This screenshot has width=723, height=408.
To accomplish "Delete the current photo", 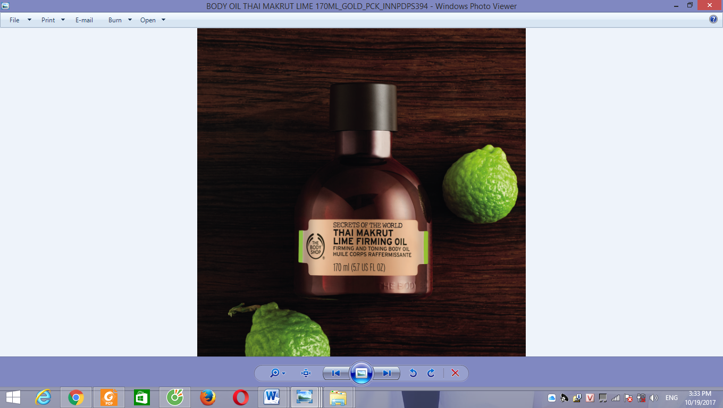I will pos(455,373).
